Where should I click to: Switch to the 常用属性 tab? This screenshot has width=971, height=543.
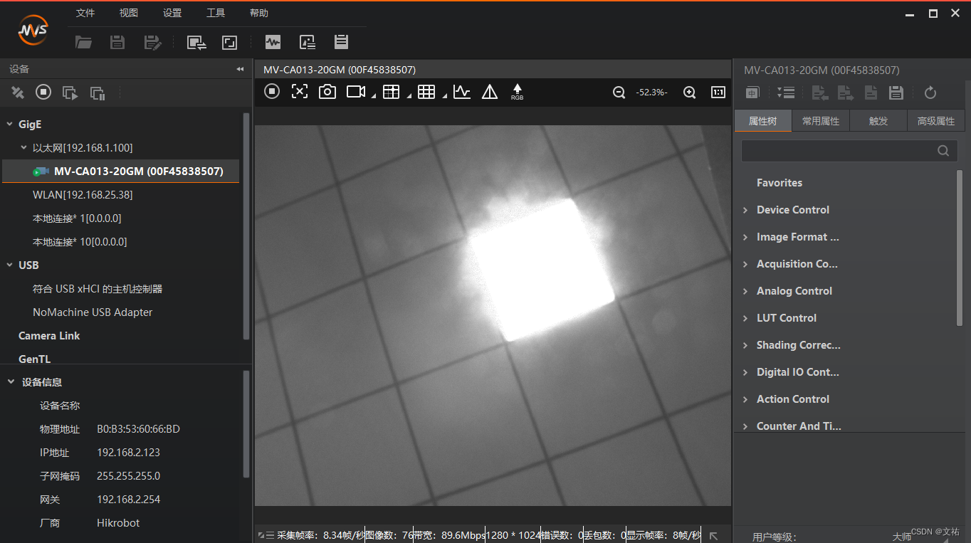coord(821,121)
